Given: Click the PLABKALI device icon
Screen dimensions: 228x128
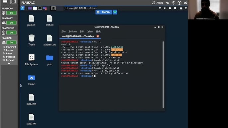Looking at the screenshot, I should coord(4,42).
